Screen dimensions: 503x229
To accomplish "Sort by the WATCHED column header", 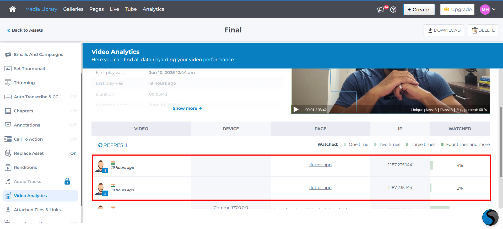I will click(460, 129).
